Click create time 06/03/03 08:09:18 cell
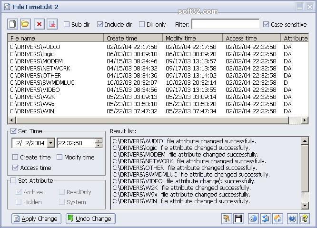Viewport: 317px width, 228px height. pos(132,54)
